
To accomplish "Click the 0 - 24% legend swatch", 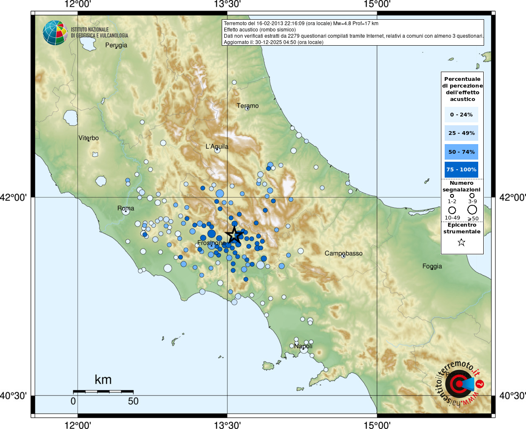I will [461, 115].
